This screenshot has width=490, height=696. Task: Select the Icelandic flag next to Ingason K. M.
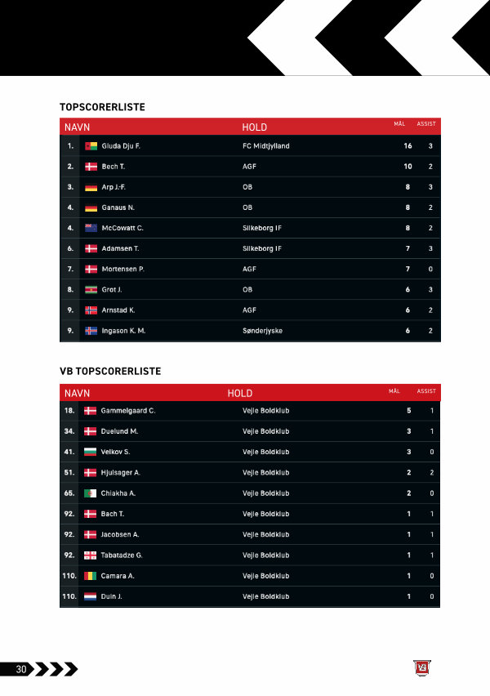[x=91, y=331]
